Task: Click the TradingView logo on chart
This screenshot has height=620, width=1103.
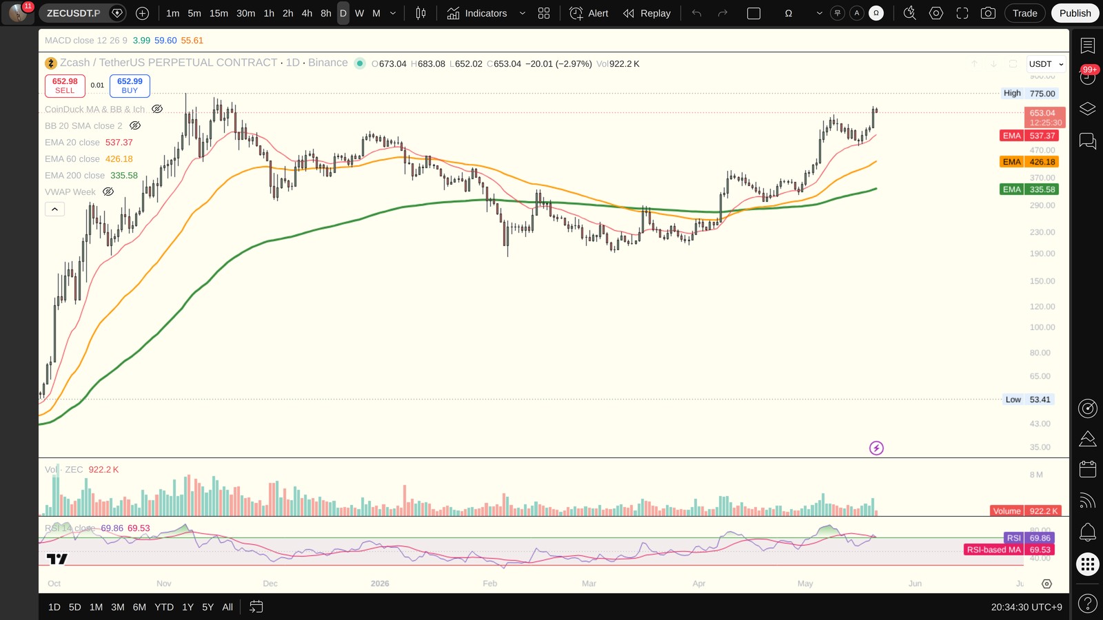Action: [57, 559]
